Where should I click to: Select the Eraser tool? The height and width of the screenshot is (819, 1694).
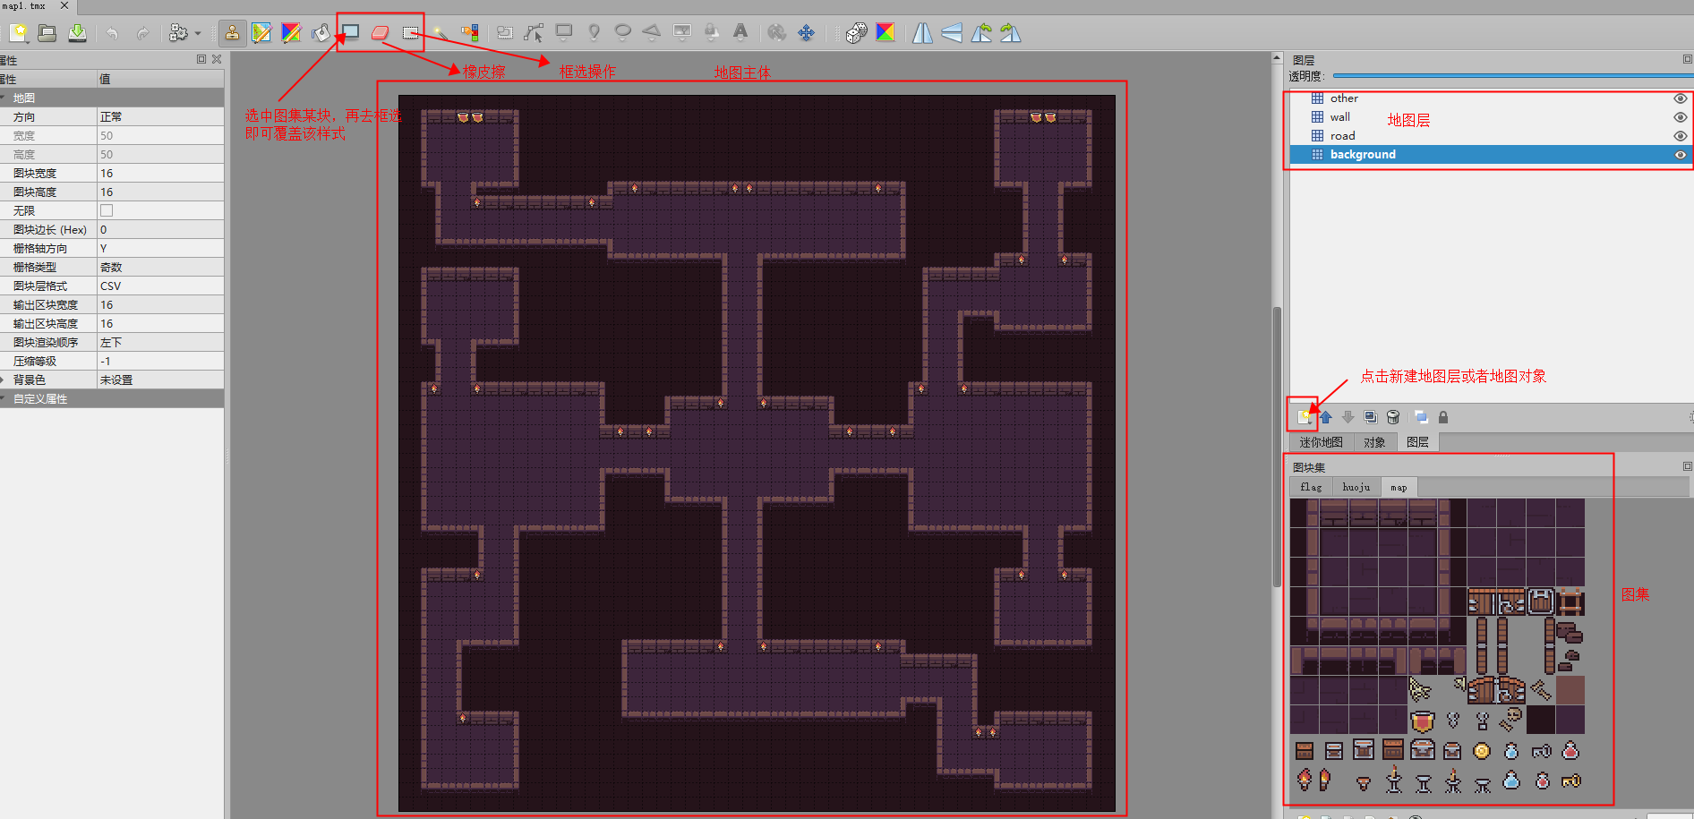click(380, 33)
